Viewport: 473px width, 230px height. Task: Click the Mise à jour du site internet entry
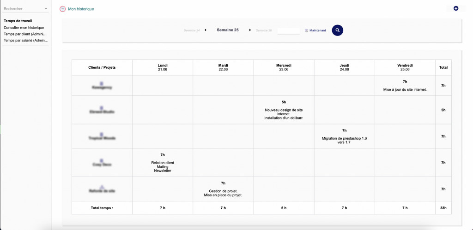click(x=405, y=89)
